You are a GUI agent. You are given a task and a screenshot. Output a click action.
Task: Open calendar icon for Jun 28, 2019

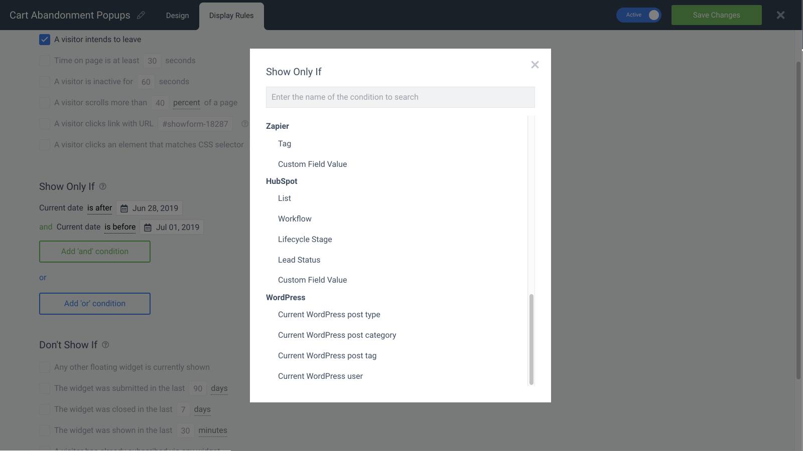[124, 208]
